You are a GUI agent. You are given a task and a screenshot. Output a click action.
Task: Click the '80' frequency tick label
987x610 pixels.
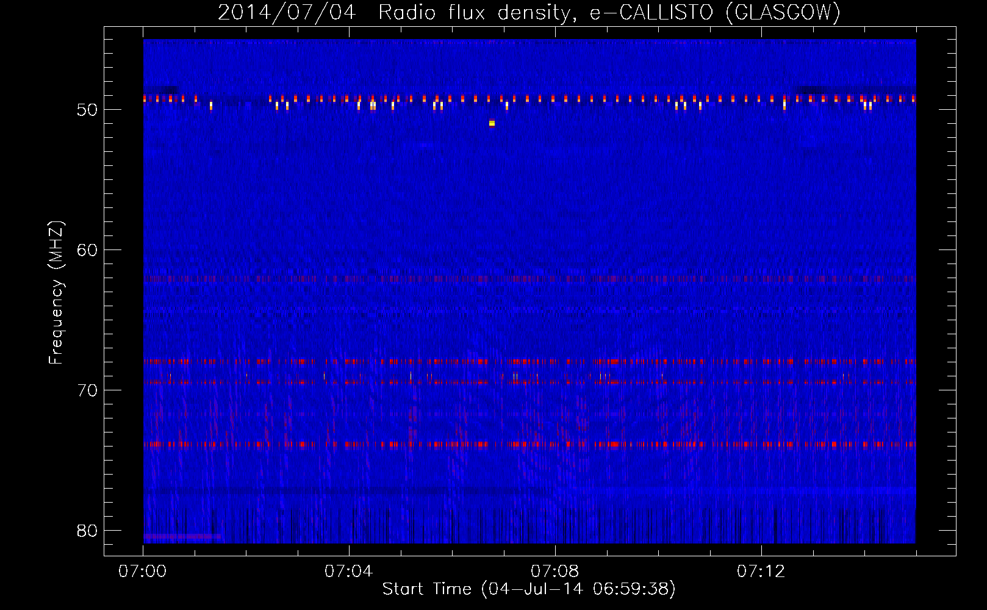click(x=87, y=531)
